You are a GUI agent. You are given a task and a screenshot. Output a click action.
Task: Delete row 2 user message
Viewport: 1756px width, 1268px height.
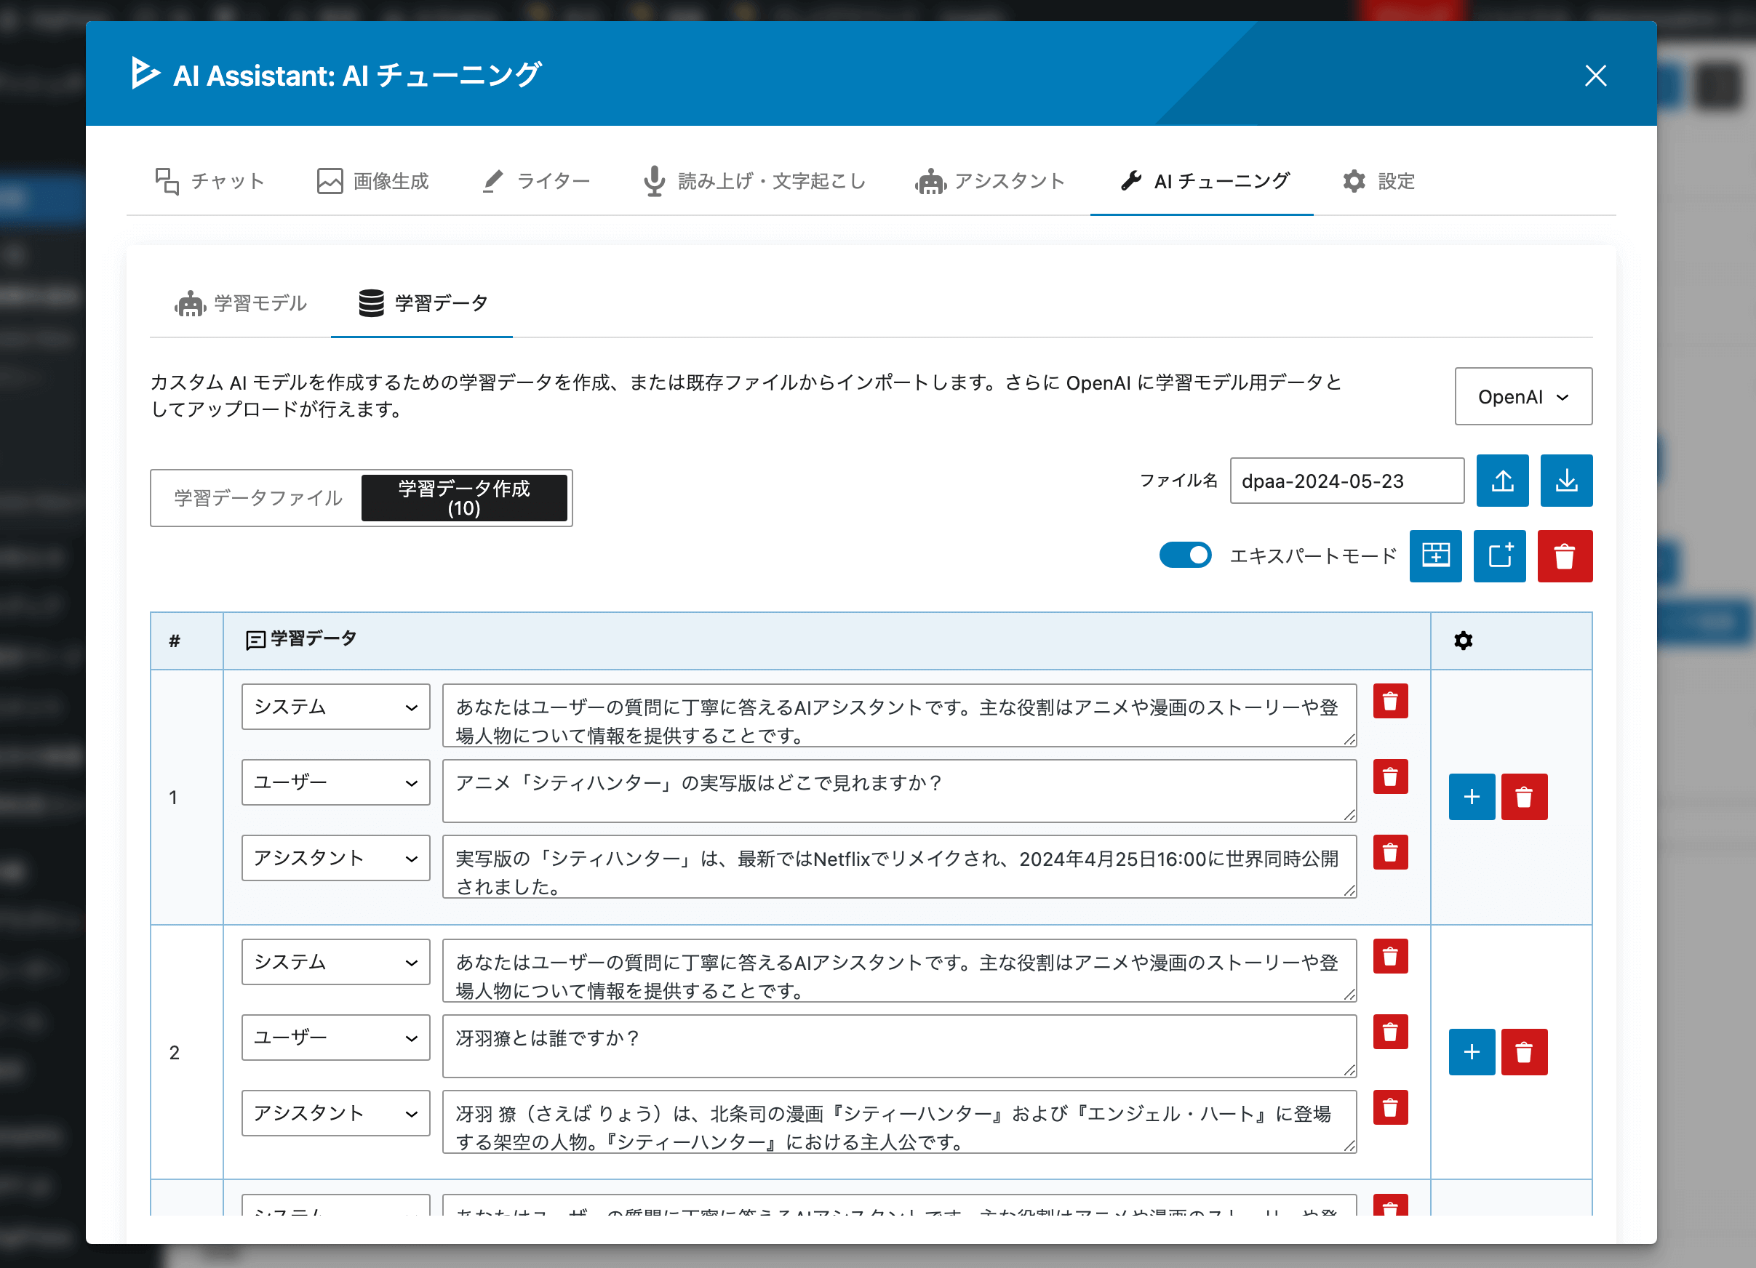[1390, 1032]
